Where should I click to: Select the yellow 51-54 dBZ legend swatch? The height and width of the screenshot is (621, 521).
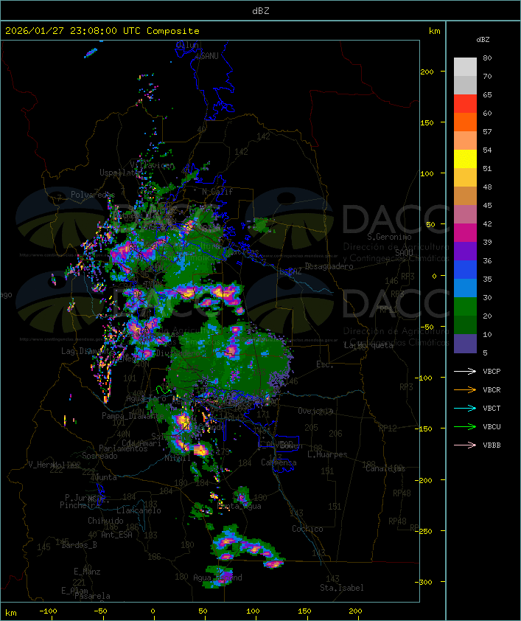(x=465, y=159)
